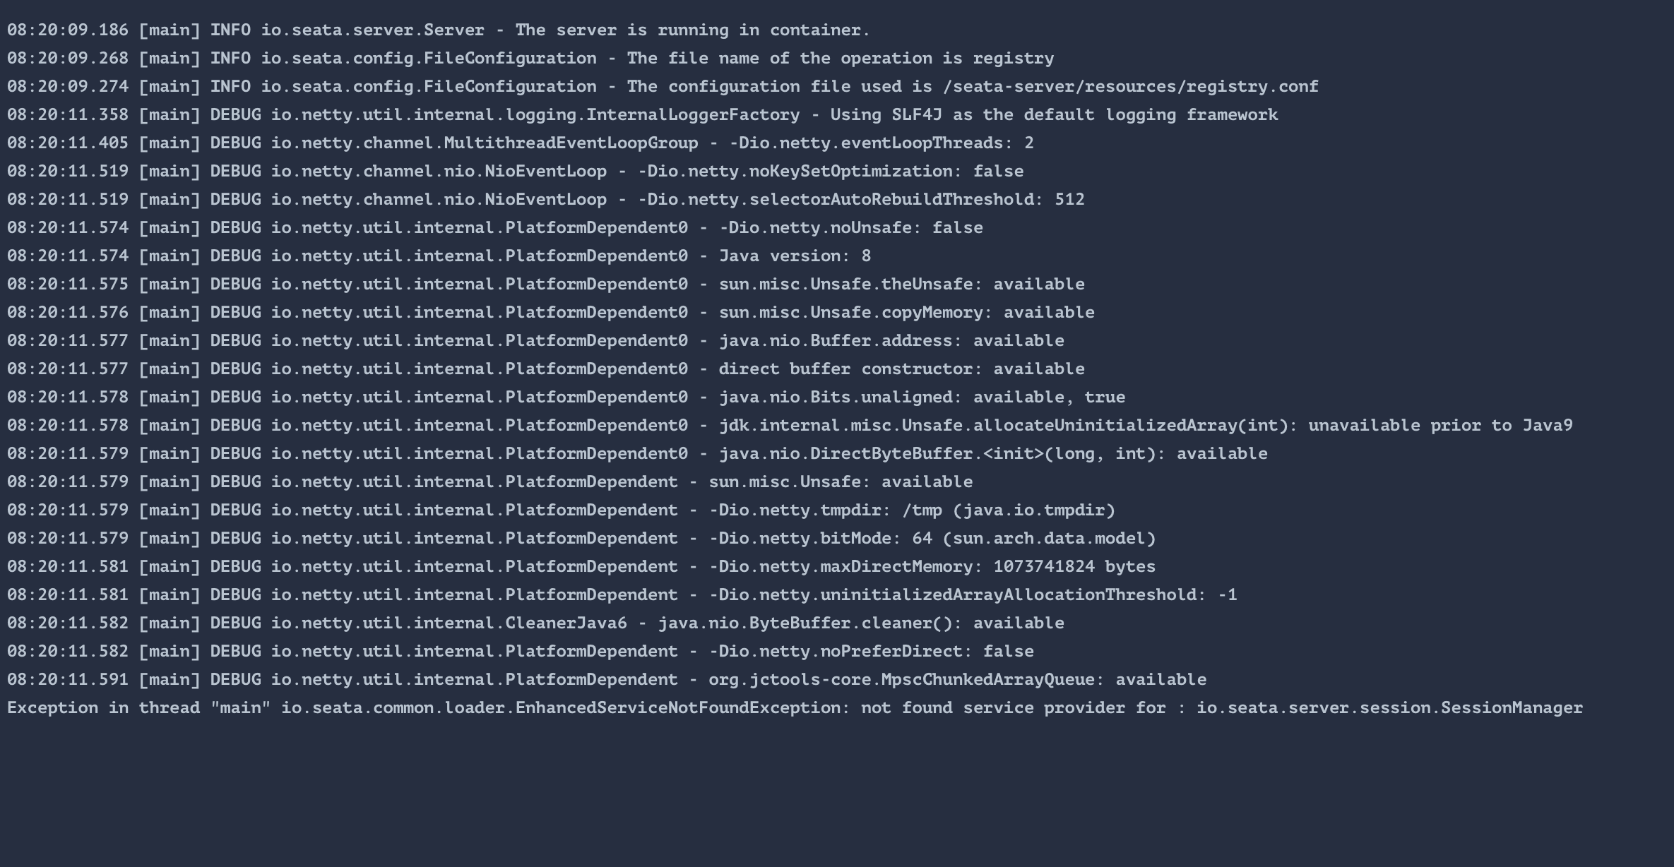Click the selectorAutoRebuildThreshold: 512 line

546,199
